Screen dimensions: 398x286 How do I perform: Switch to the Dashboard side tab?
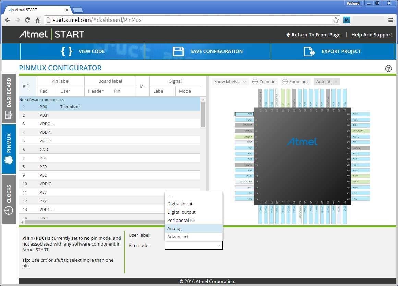pyautogui.click(x=9, y=98)
